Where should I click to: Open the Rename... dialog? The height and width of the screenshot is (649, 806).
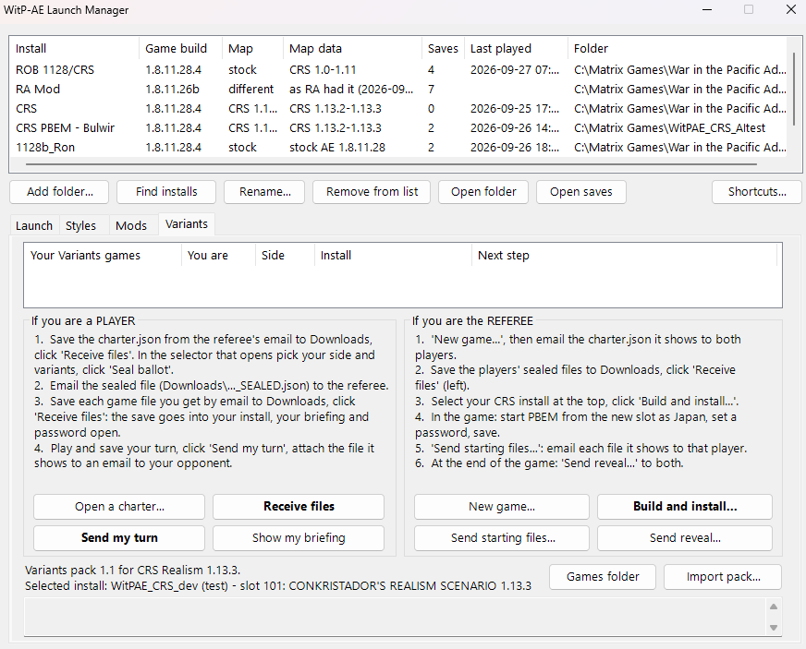[x=264, y=192]
